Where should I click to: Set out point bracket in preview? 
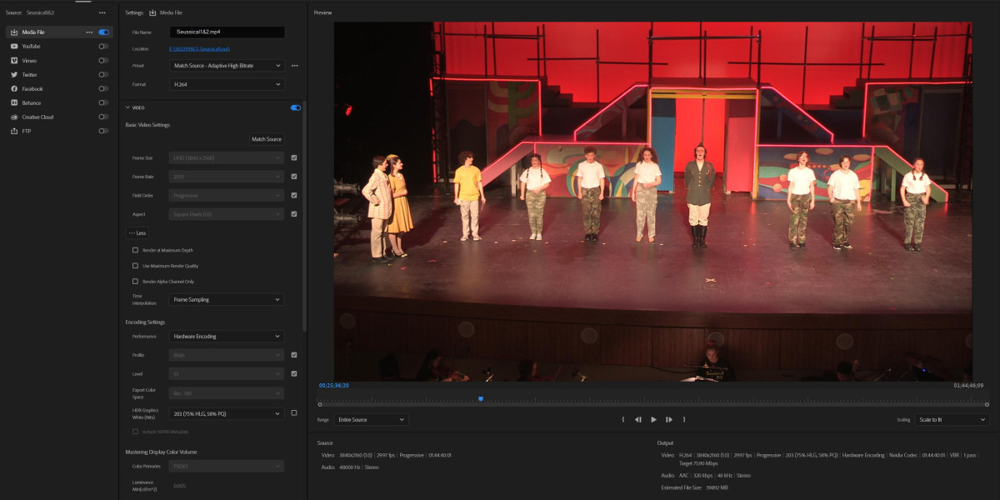point(684,420)
